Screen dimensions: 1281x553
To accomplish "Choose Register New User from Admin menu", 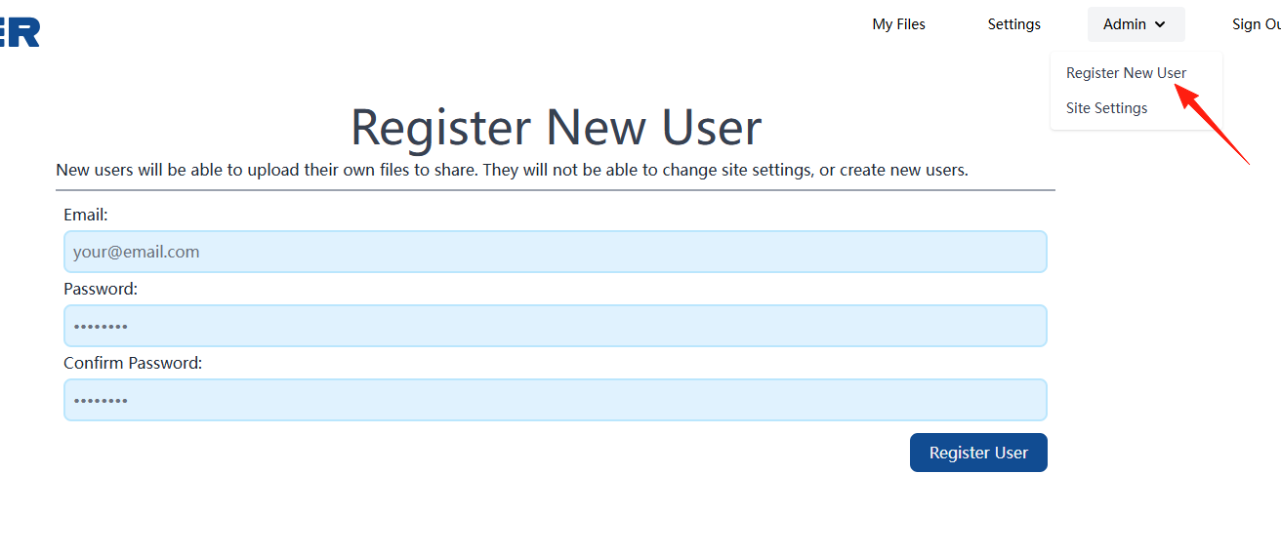I will click(x=1126, y=73).
